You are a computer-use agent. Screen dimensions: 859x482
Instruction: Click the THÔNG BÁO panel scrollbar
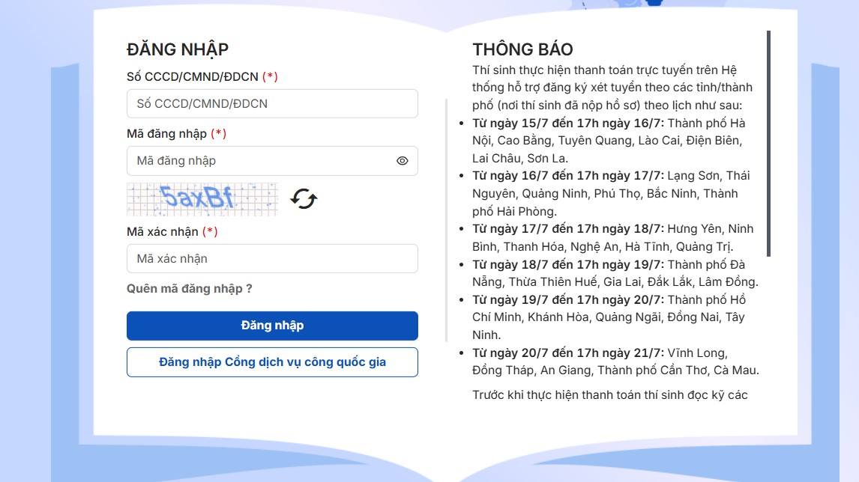click(768, 144)
